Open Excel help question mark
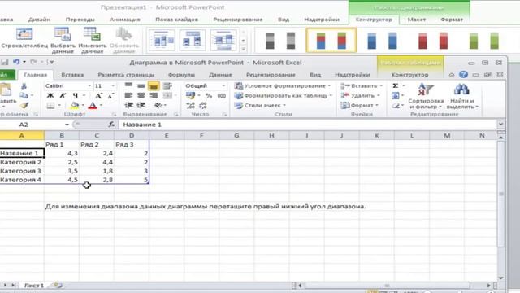Screen dimensions: 520x293 [x=463, y=74]
